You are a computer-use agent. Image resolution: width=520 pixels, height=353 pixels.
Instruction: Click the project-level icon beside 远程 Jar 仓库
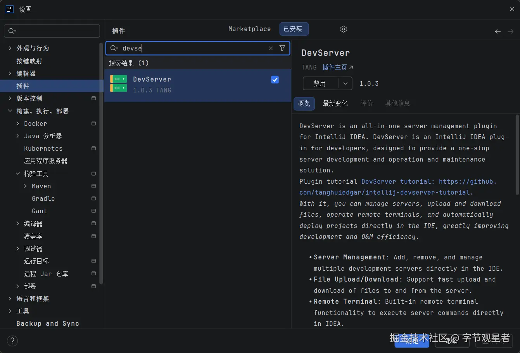click(x=93, y=274)
